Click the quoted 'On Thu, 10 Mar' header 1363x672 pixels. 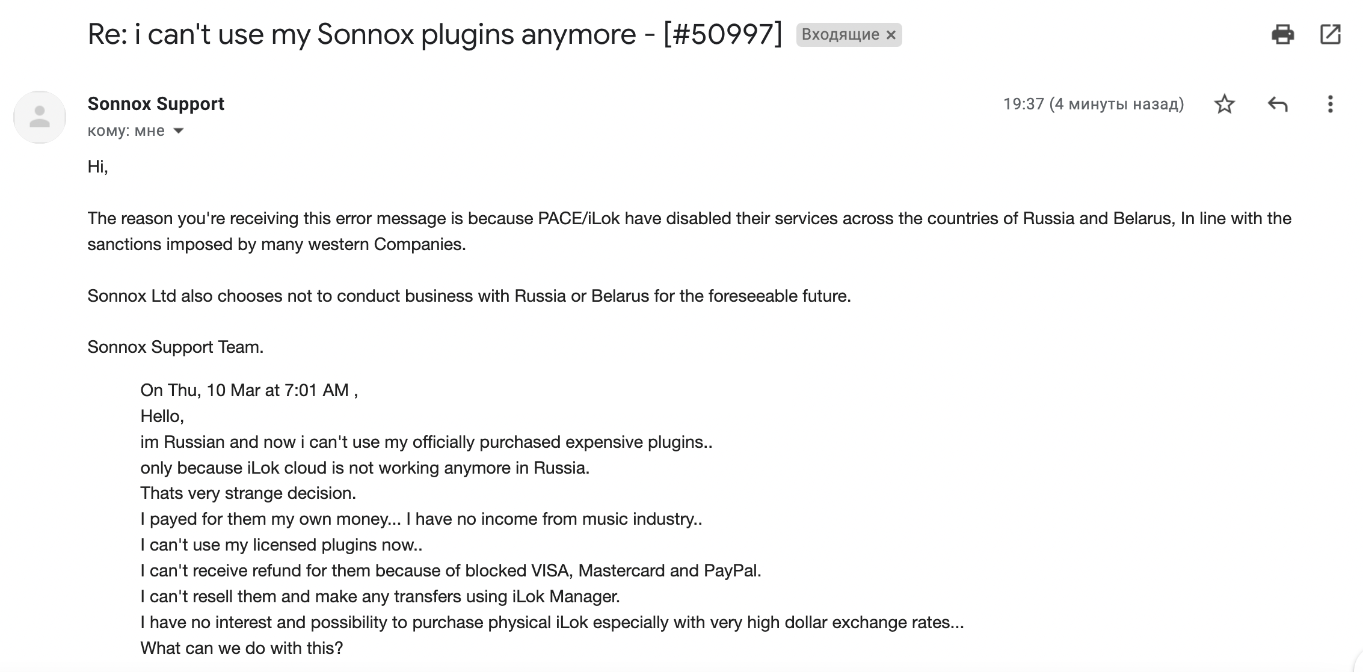248,390
